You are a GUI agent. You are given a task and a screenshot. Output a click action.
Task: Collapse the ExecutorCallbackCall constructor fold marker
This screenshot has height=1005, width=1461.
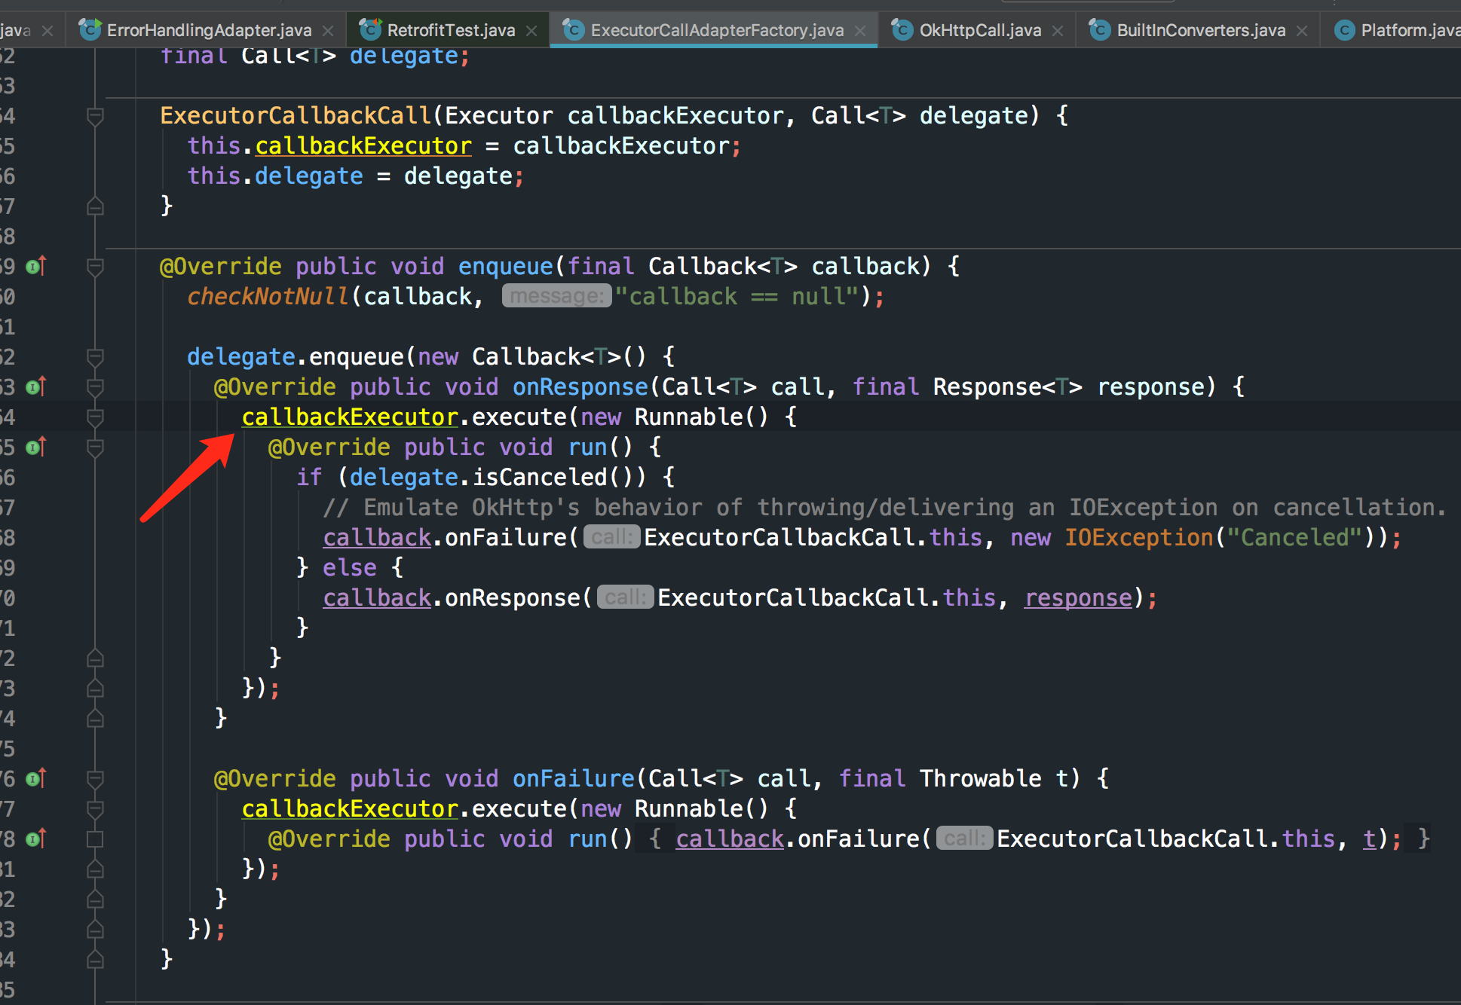coord(95,116)
